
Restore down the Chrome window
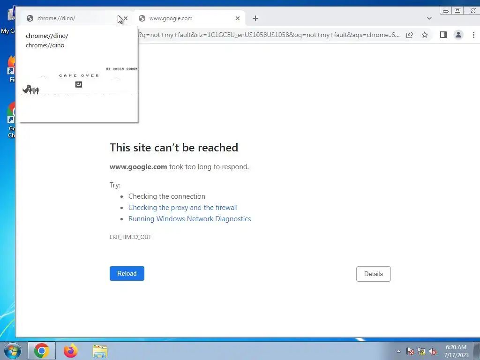pyautogui.click(x=457, y=11)
